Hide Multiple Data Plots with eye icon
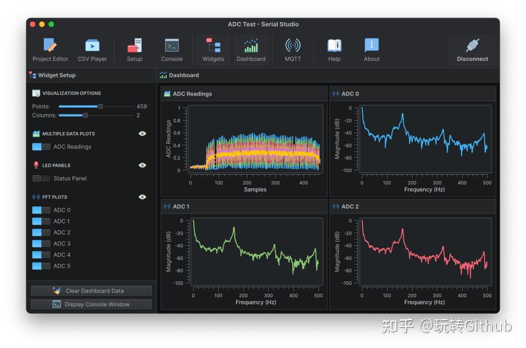Viewport: 526px width, 348px height. [x=142, y=133]
